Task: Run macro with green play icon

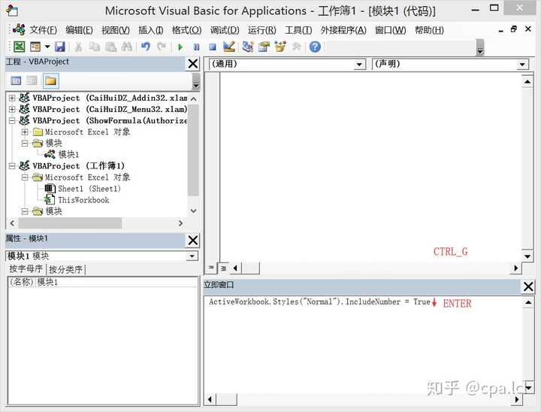Action: 180,47
